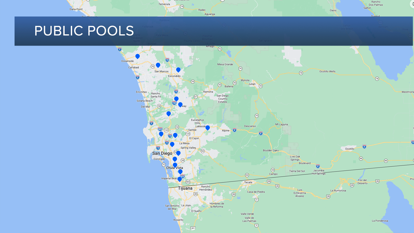Click the Boulder Oaks label
Viewport: 414px width, 233px height.
click(x=271, y=150)
